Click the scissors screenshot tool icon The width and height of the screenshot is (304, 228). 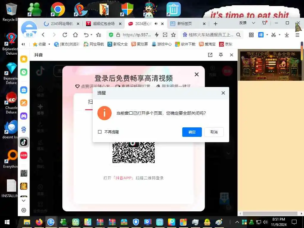click(273, 35)
